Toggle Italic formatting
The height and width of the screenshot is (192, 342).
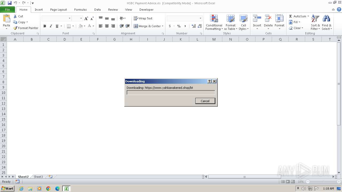tap(51, 26)
